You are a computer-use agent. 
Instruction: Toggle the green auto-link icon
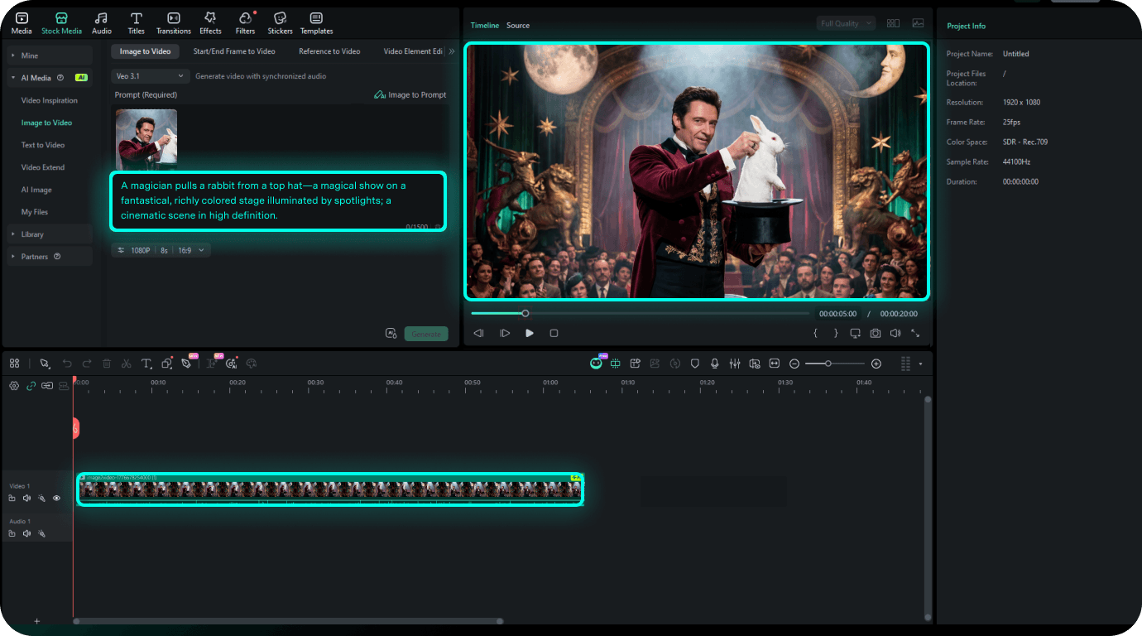[31, 386]
